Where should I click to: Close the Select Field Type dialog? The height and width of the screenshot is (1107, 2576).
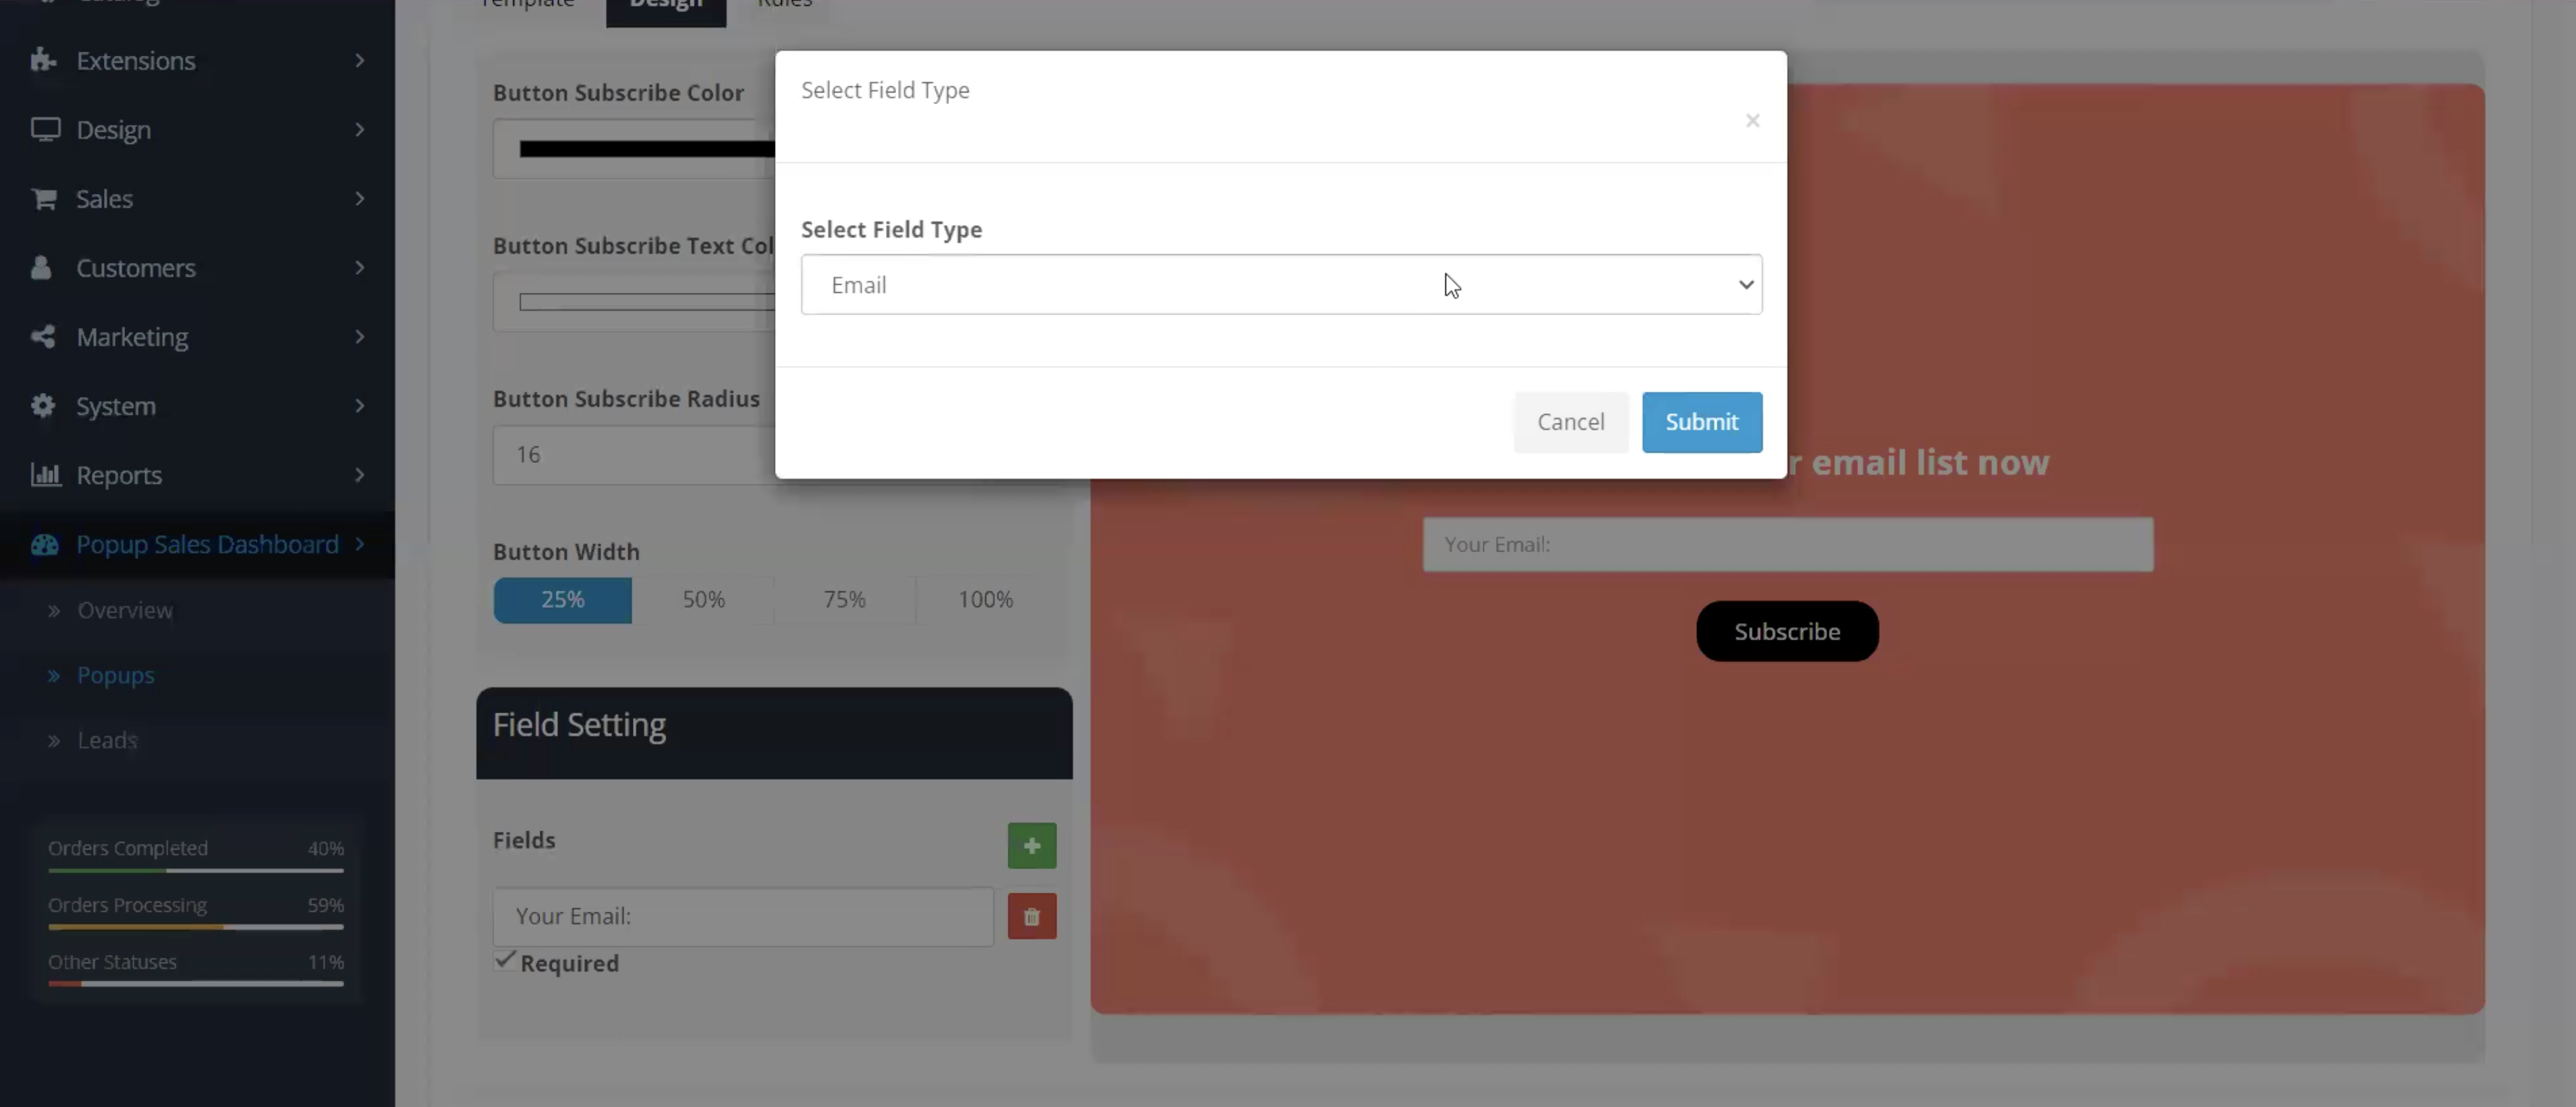click(1752, 120)
